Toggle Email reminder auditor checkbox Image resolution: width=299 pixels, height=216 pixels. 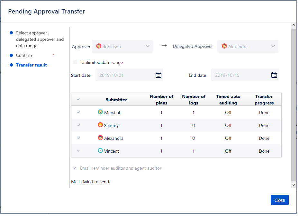point(75,168)
